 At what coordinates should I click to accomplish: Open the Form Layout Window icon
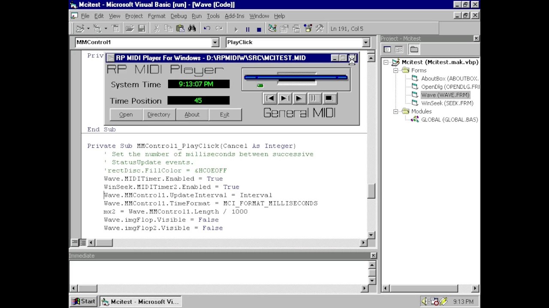point(296,29)
